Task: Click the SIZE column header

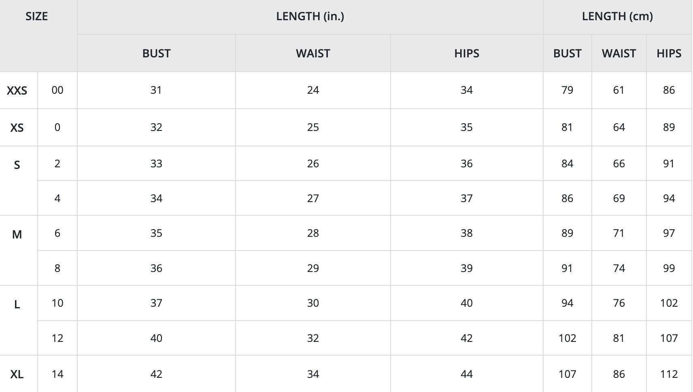Action: (x=37, y=17)
